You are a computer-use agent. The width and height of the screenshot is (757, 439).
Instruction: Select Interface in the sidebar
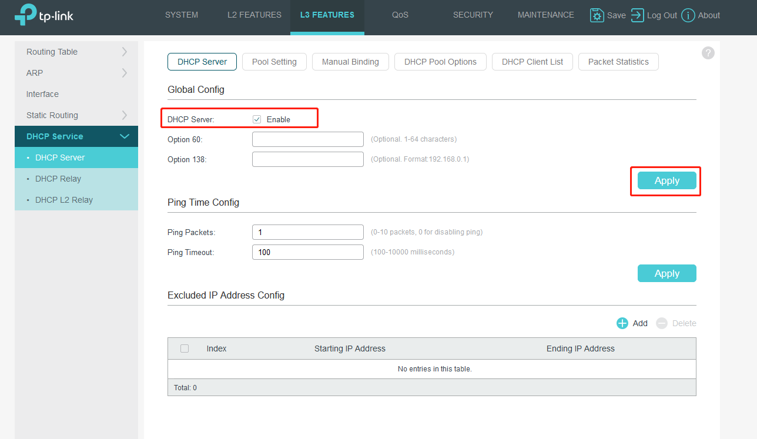tap(76, 94)
